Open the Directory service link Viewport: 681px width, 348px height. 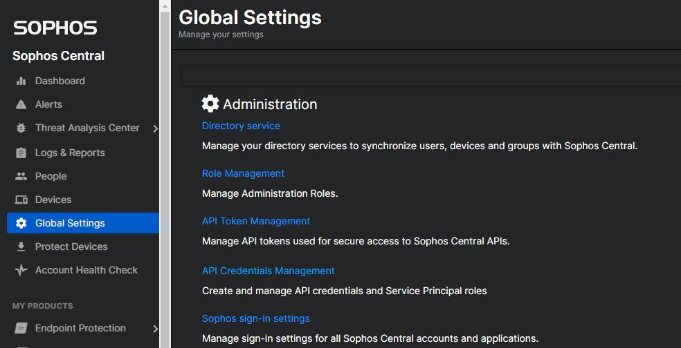click(241, 126)
